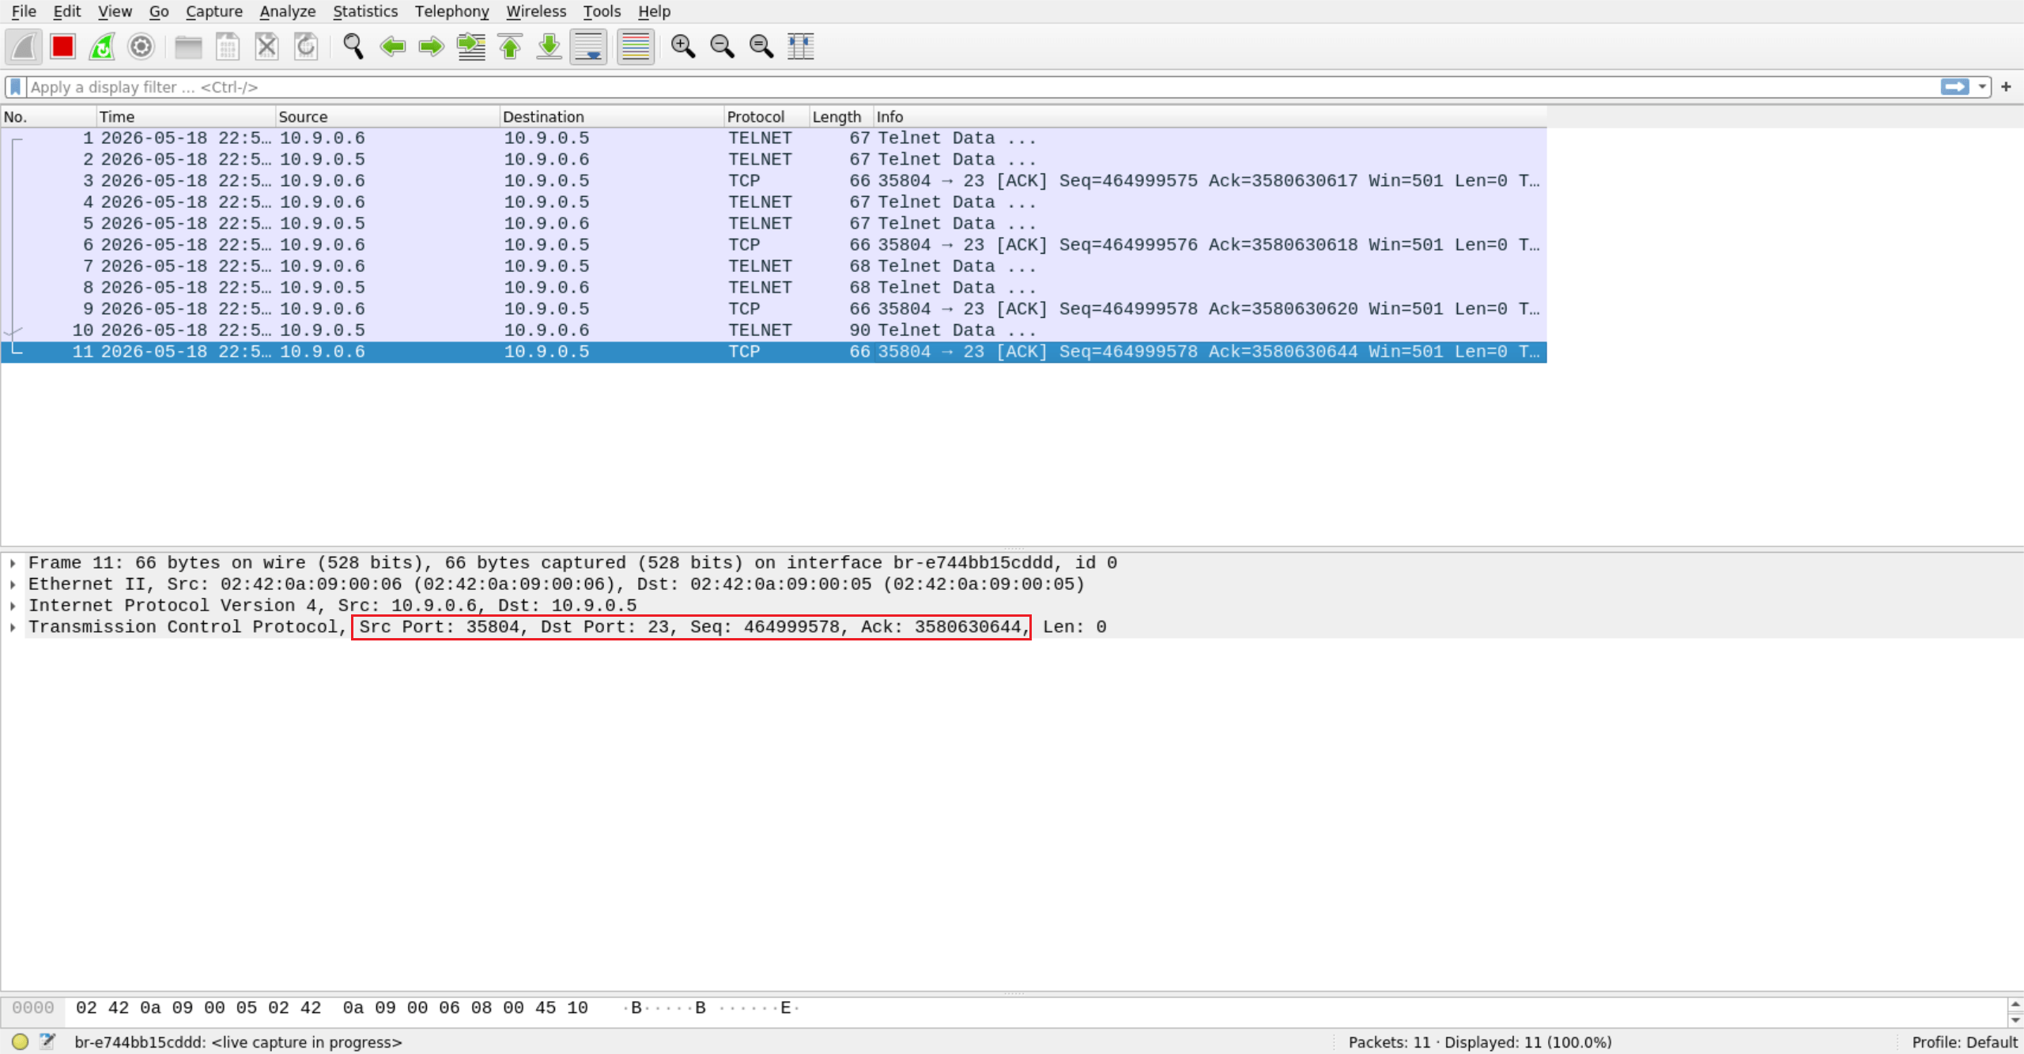Select packet 6 ACK Seq=464999576 row
This screenshot has height=1054, width=2024.
(x=774, y=245)
